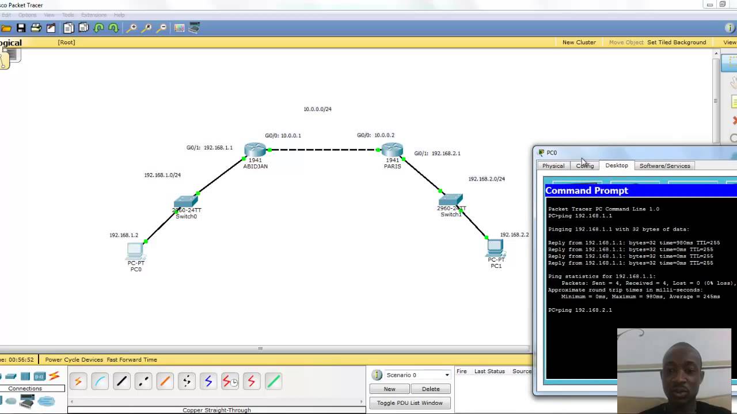
Task: Launch the Activity Wizard icon
Action: pyautogui.click(x=51, y=28)
